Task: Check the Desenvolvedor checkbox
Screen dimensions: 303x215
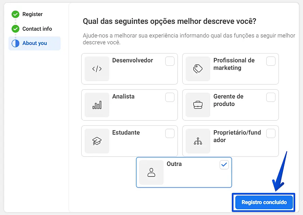Action: pyautogui.click(x=170, y=61)
